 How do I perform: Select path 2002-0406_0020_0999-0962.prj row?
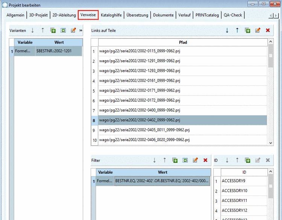pyautogui.click(x=182, y=140)
